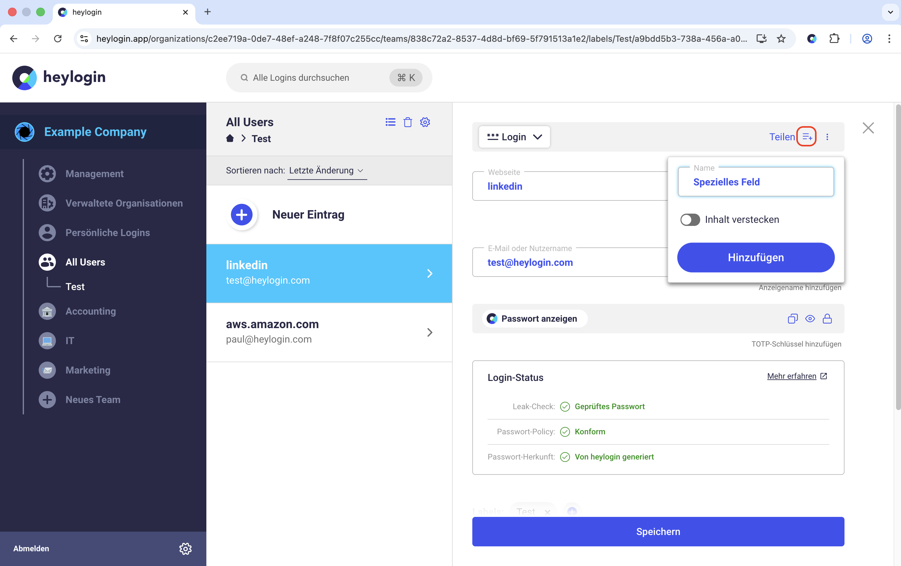Open the Login type dropdown
901x566 pixels.
[514, 137]
